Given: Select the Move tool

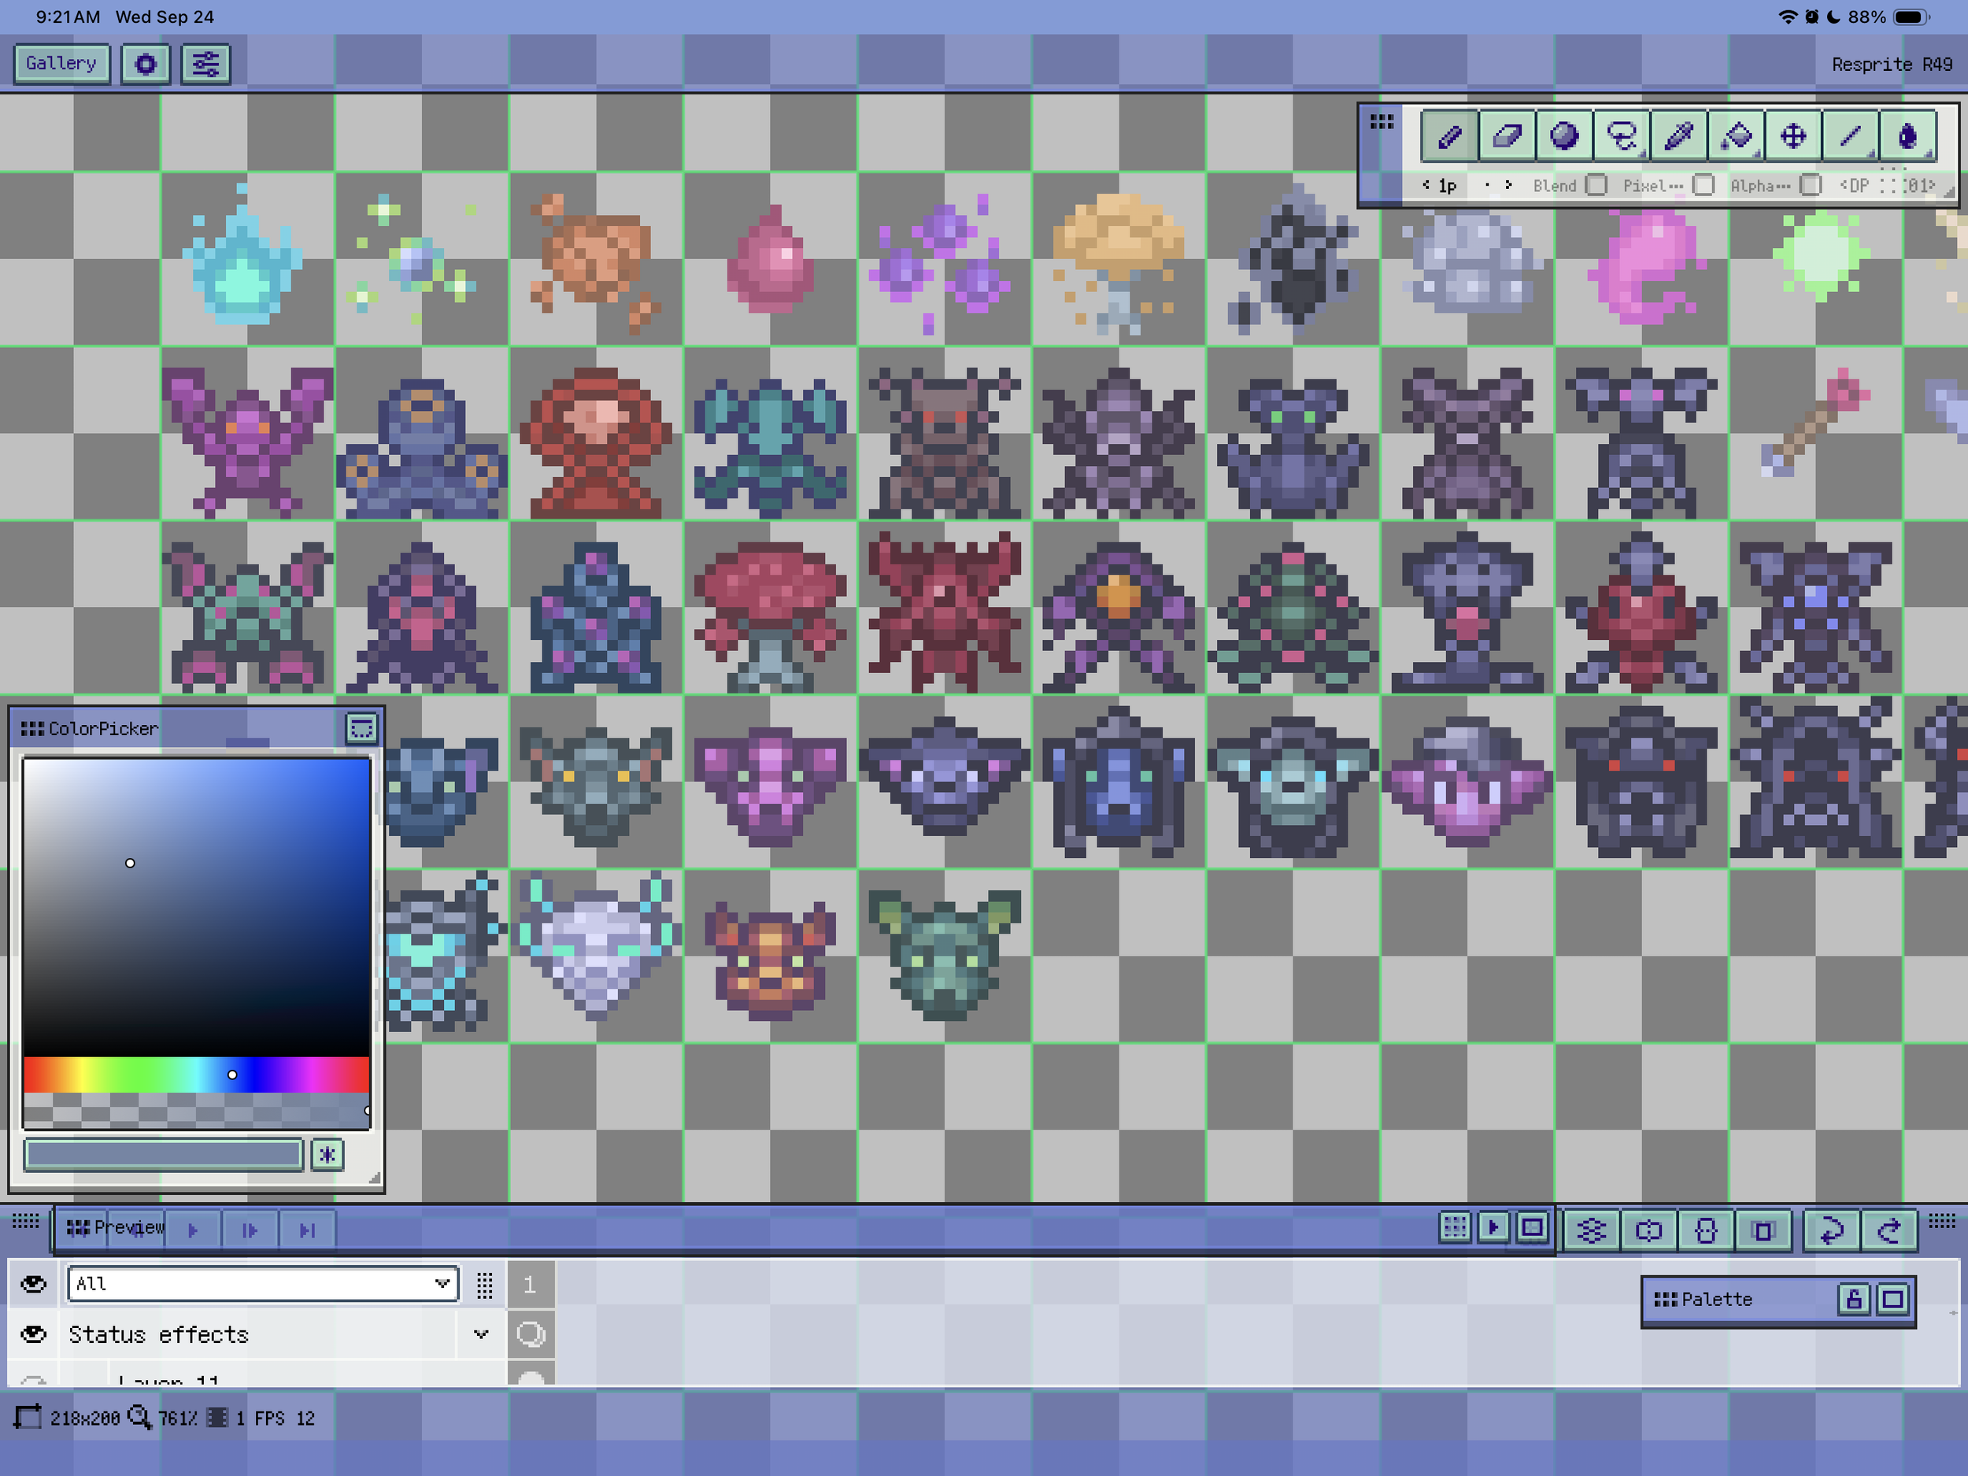Looking at the screenshot, I should coord(1792,136).
